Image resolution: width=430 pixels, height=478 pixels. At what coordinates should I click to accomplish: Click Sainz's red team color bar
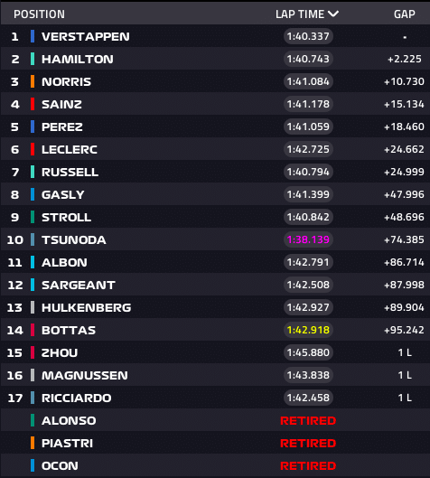coord(33,104)
